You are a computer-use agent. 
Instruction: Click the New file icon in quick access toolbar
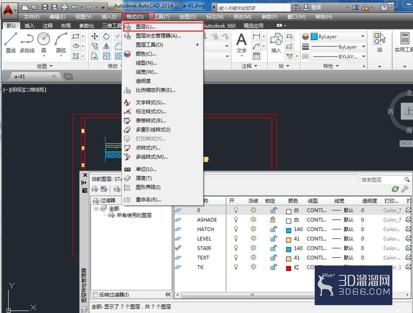(x=25, y=7)
